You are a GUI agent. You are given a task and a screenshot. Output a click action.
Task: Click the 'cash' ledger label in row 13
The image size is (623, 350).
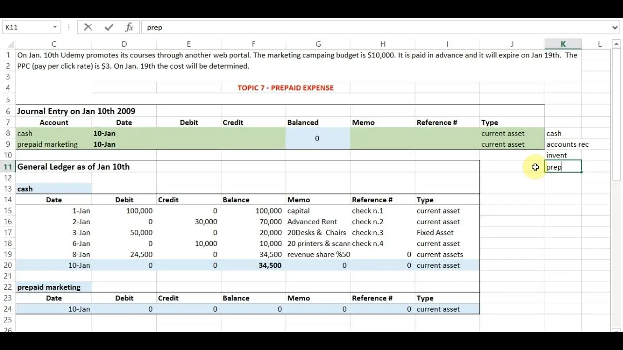54,189
